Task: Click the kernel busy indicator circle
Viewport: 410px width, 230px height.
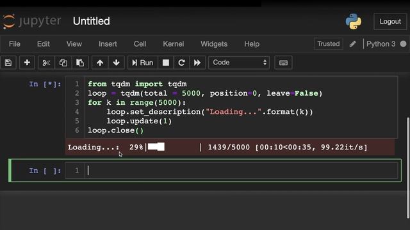Action: [403, 44]
